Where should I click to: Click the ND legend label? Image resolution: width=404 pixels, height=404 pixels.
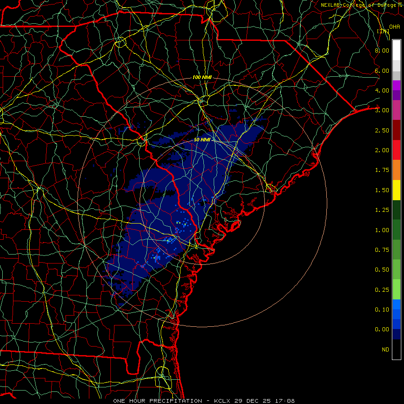386,350
